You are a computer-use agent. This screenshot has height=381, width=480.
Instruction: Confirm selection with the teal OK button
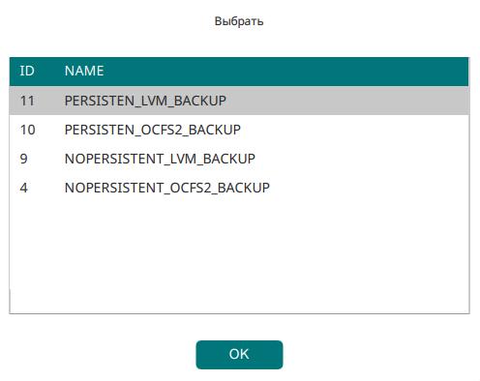(239, 355)
